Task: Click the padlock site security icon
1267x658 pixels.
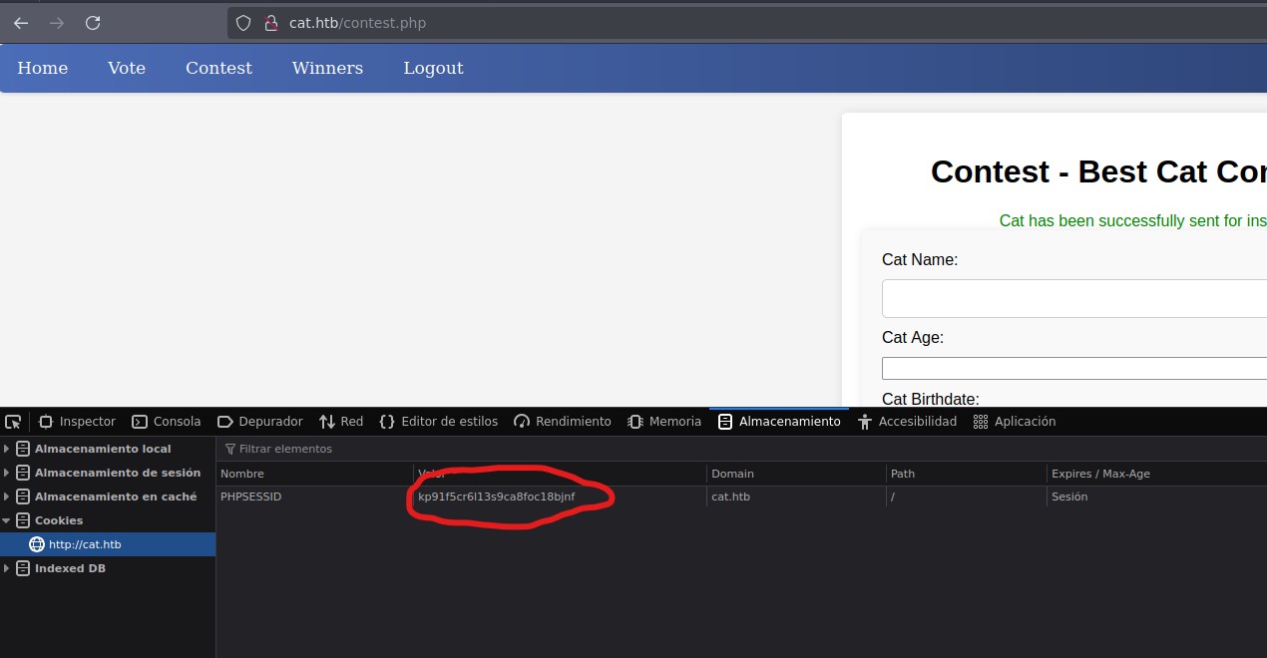Action: 269,23
